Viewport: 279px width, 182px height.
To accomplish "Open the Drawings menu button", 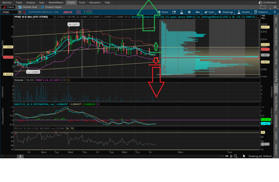I will 226,12.
